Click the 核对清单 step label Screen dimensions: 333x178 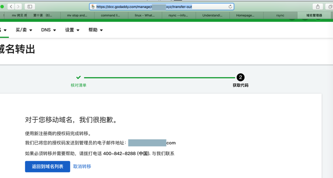click(78, 85)
